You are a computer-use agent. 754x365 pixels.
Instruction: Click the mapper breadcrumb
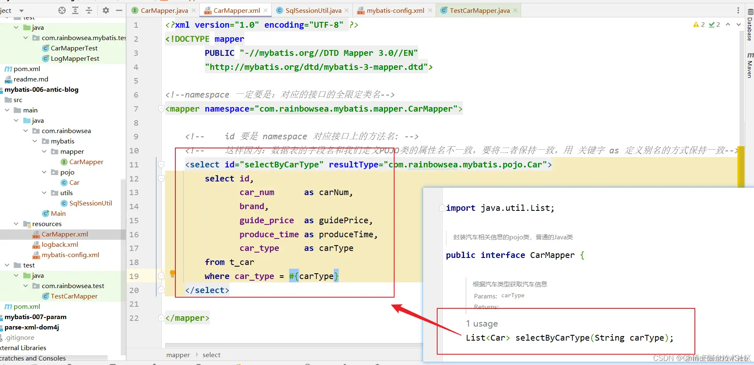click(178, 355)
